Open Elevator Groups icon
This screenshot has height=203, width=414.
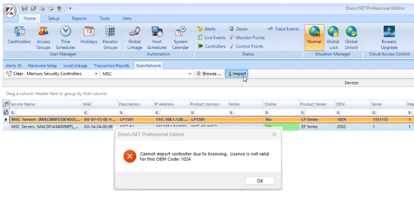[110, 36]
